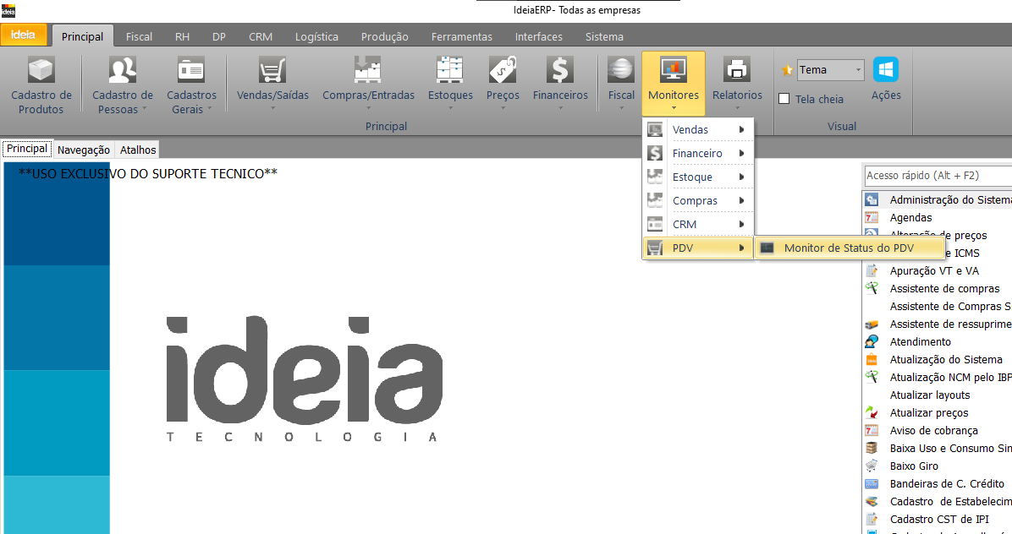Switch to the Fiscal ribbon tab
Image resolution: width=1012 pixels, height=534 pixels.
(139, 36)
